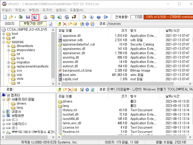Click the Burn CD/DVD image flame icon
Screen dimensions: 193x145
pos(74,17)
